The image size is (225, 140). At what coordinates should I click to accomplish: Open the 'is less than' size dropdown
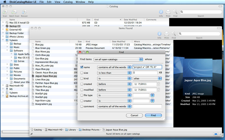[x=114, y=73]
